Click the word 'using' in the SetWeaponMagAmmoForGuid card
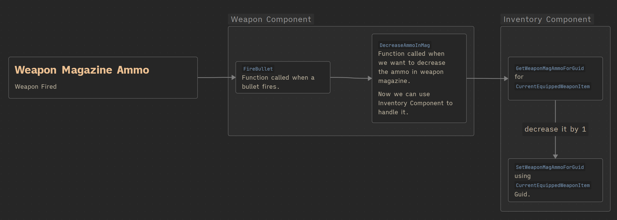This screenshot has width=617, height=220. 522,176
